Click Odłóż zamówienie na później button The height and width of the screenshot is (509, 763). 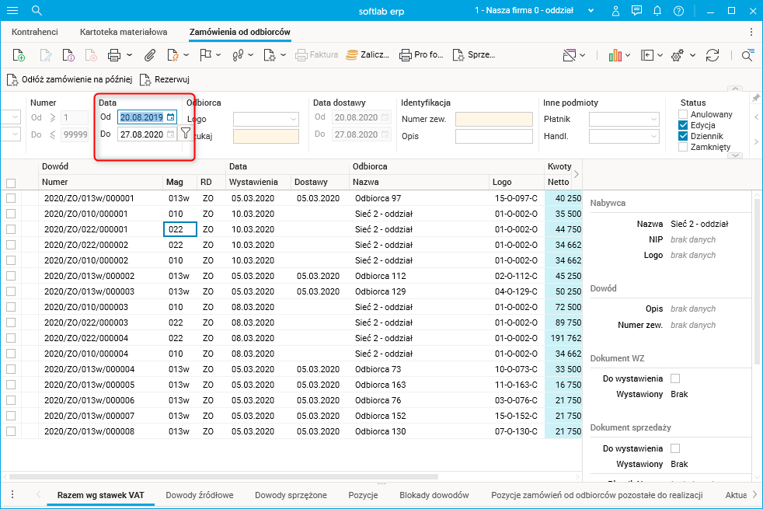(69, 79)
